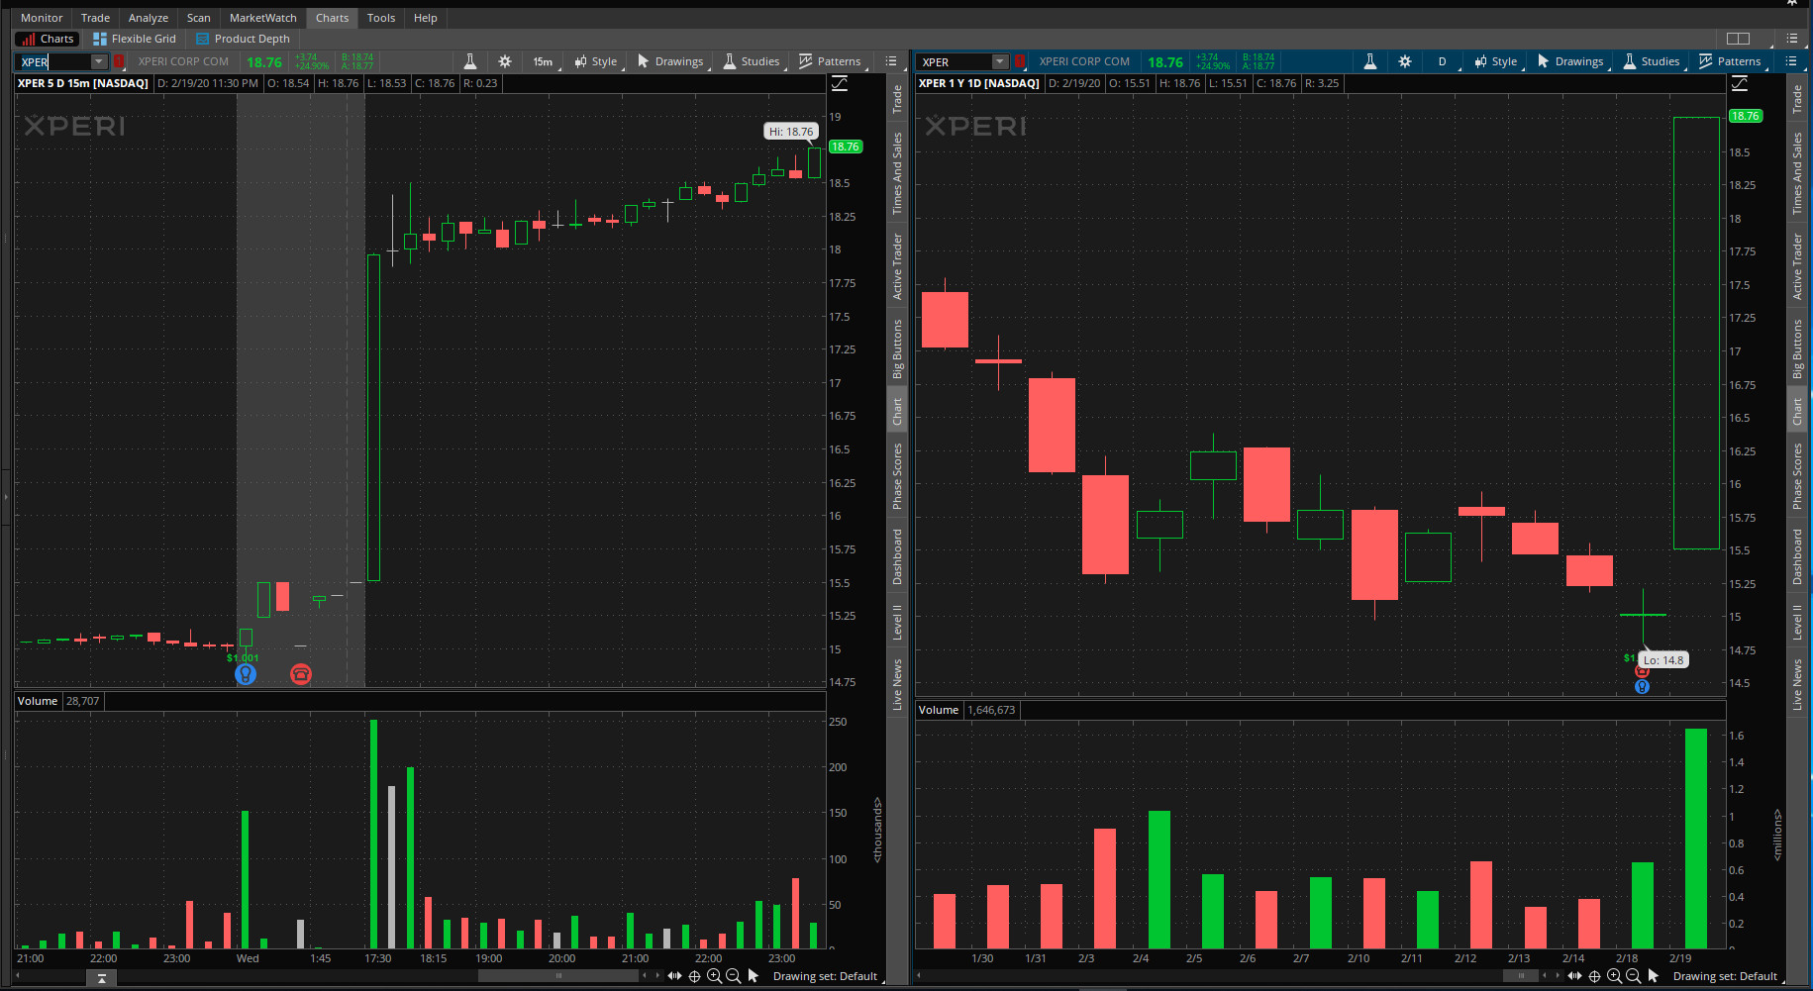Open the Tools tab
The width and height of the screenshot is (1813, 991).
tap(381, 18)
